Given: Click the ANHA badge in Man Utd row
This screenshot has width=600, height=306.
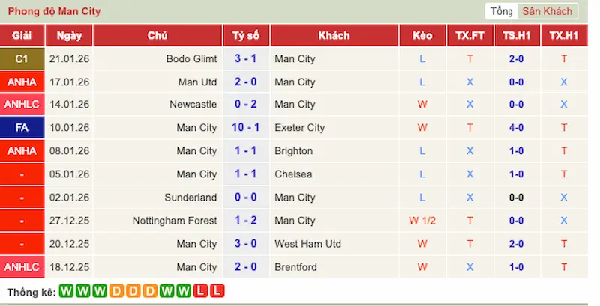Looking at the screenshot, I should click(22, 82).
